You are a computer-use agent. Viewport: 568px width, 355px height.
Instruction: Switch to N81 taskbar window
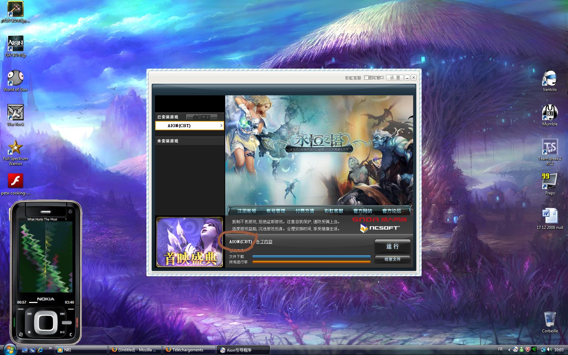82,350
